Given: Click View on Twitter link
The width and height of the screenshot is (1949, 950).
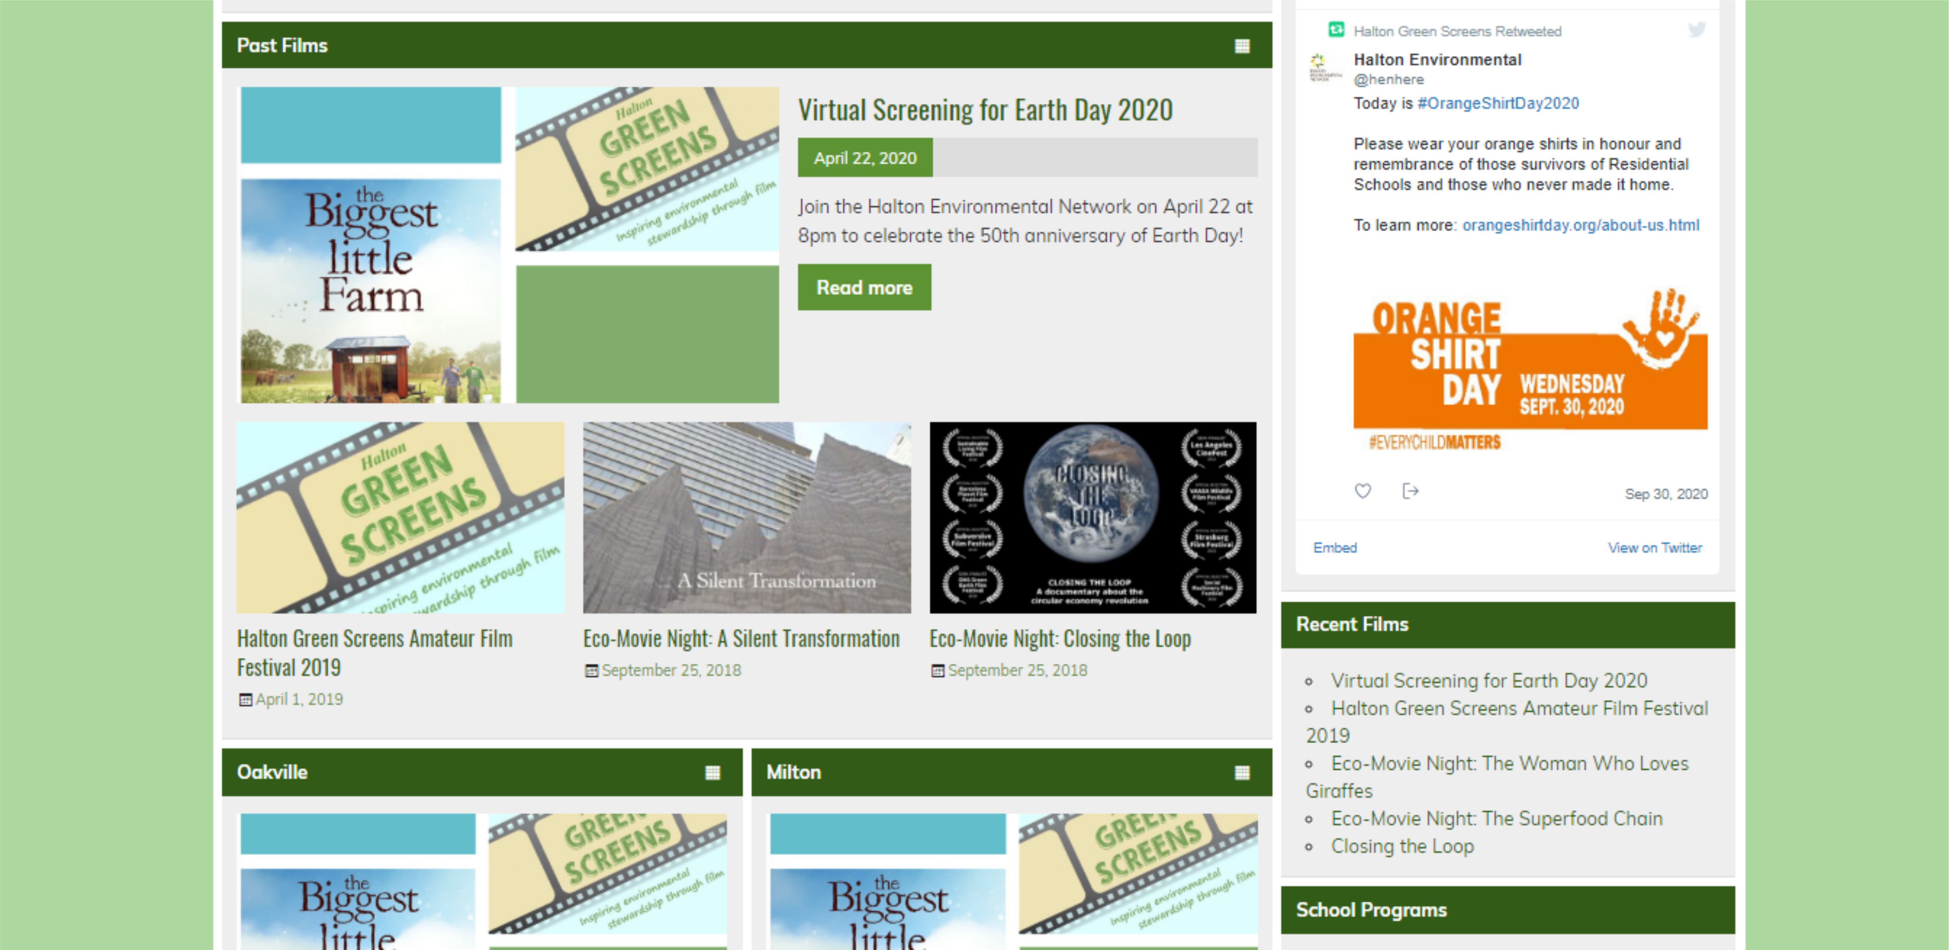Looking at the screenshot, I should pyautogui.click(x=1655, y=548).
